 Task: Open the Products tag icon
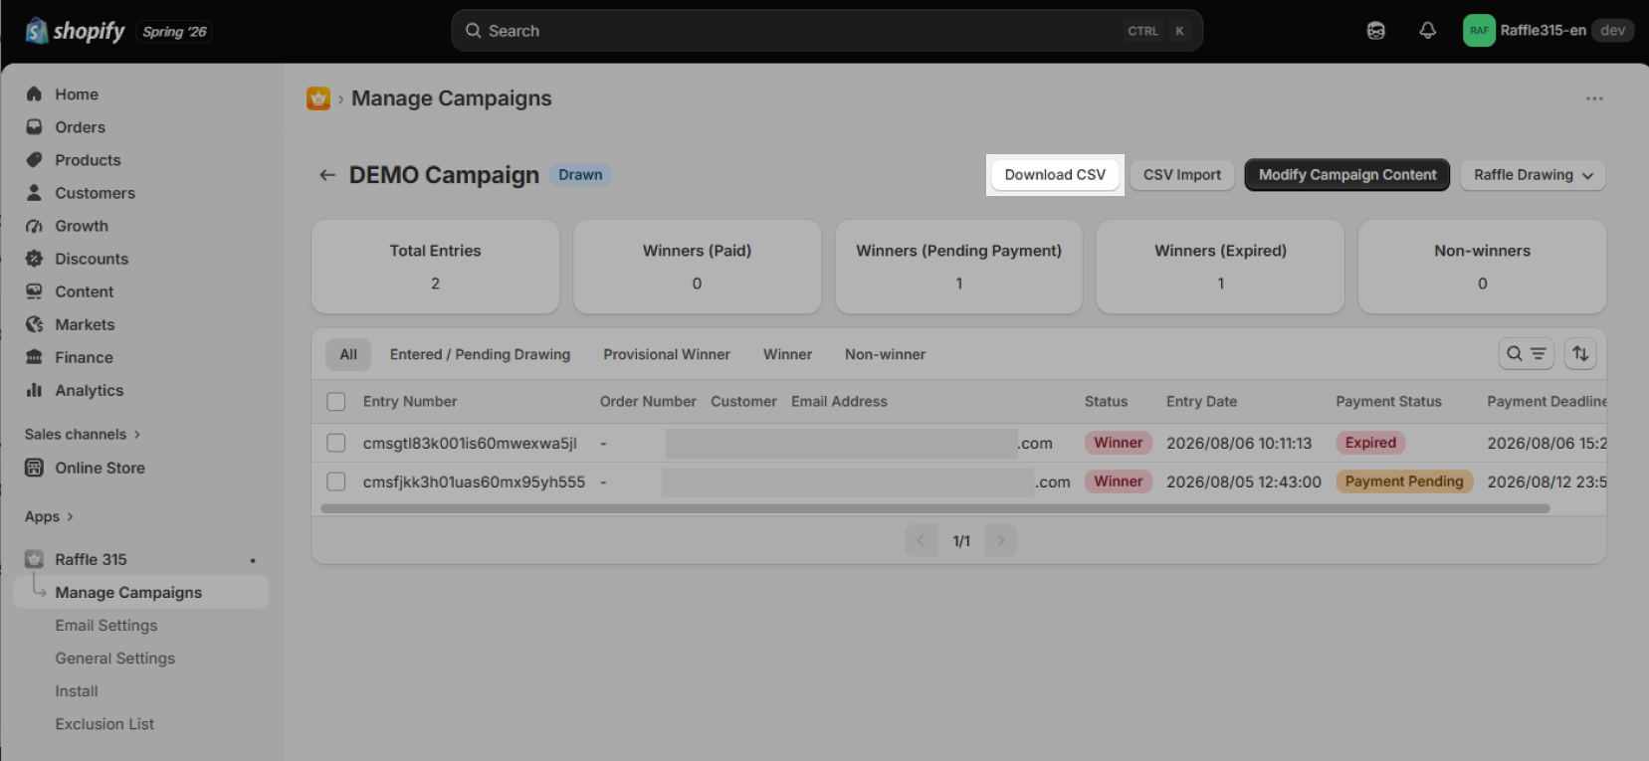coord(35,160)
